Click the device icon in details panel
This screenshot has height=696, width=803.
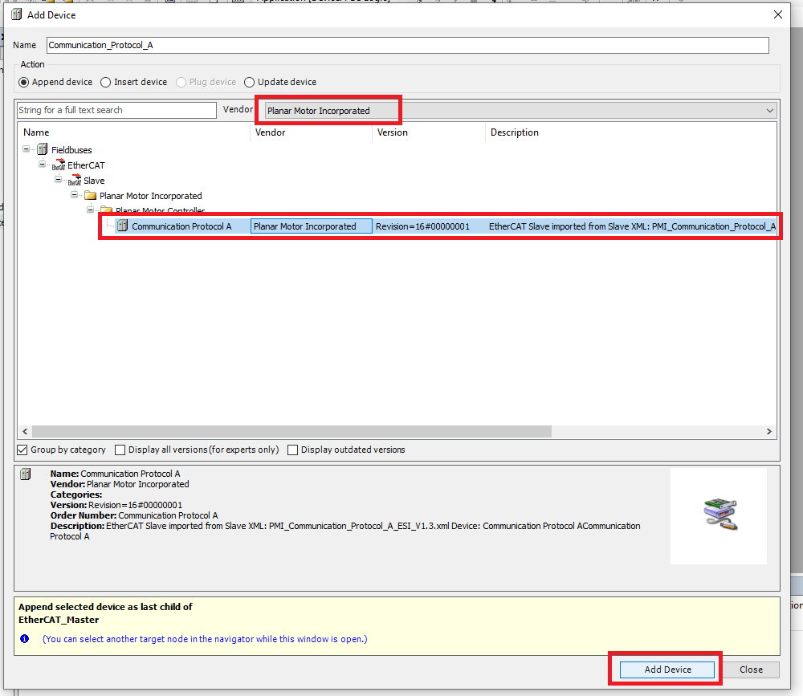click(26, 474)
